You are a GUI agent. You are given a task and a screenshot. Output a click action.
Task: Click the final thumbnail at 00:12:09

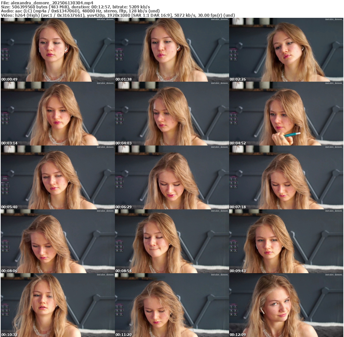tap(286, 305)
